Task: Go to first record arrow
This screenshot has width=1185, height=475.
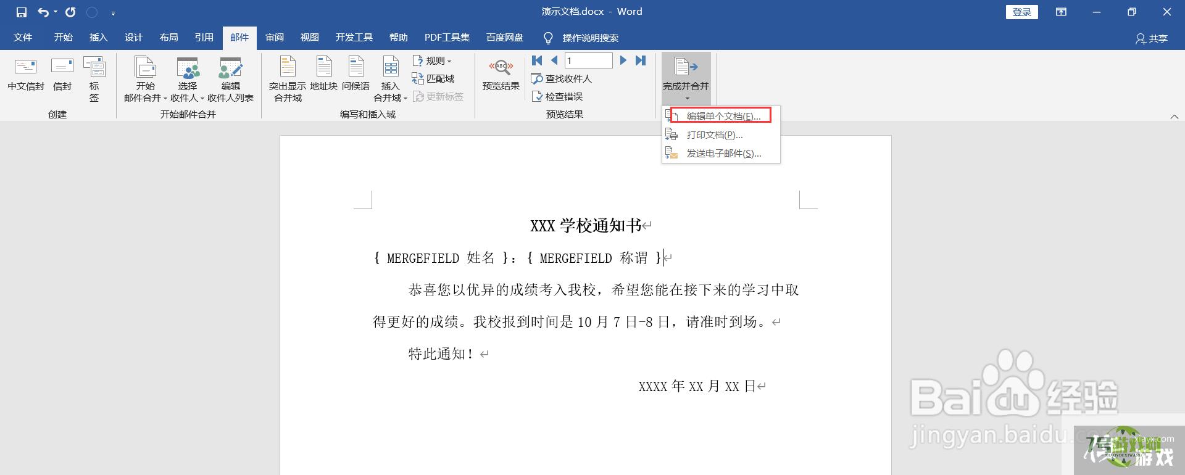Action: pyautogui.click(x=537, y=60)
